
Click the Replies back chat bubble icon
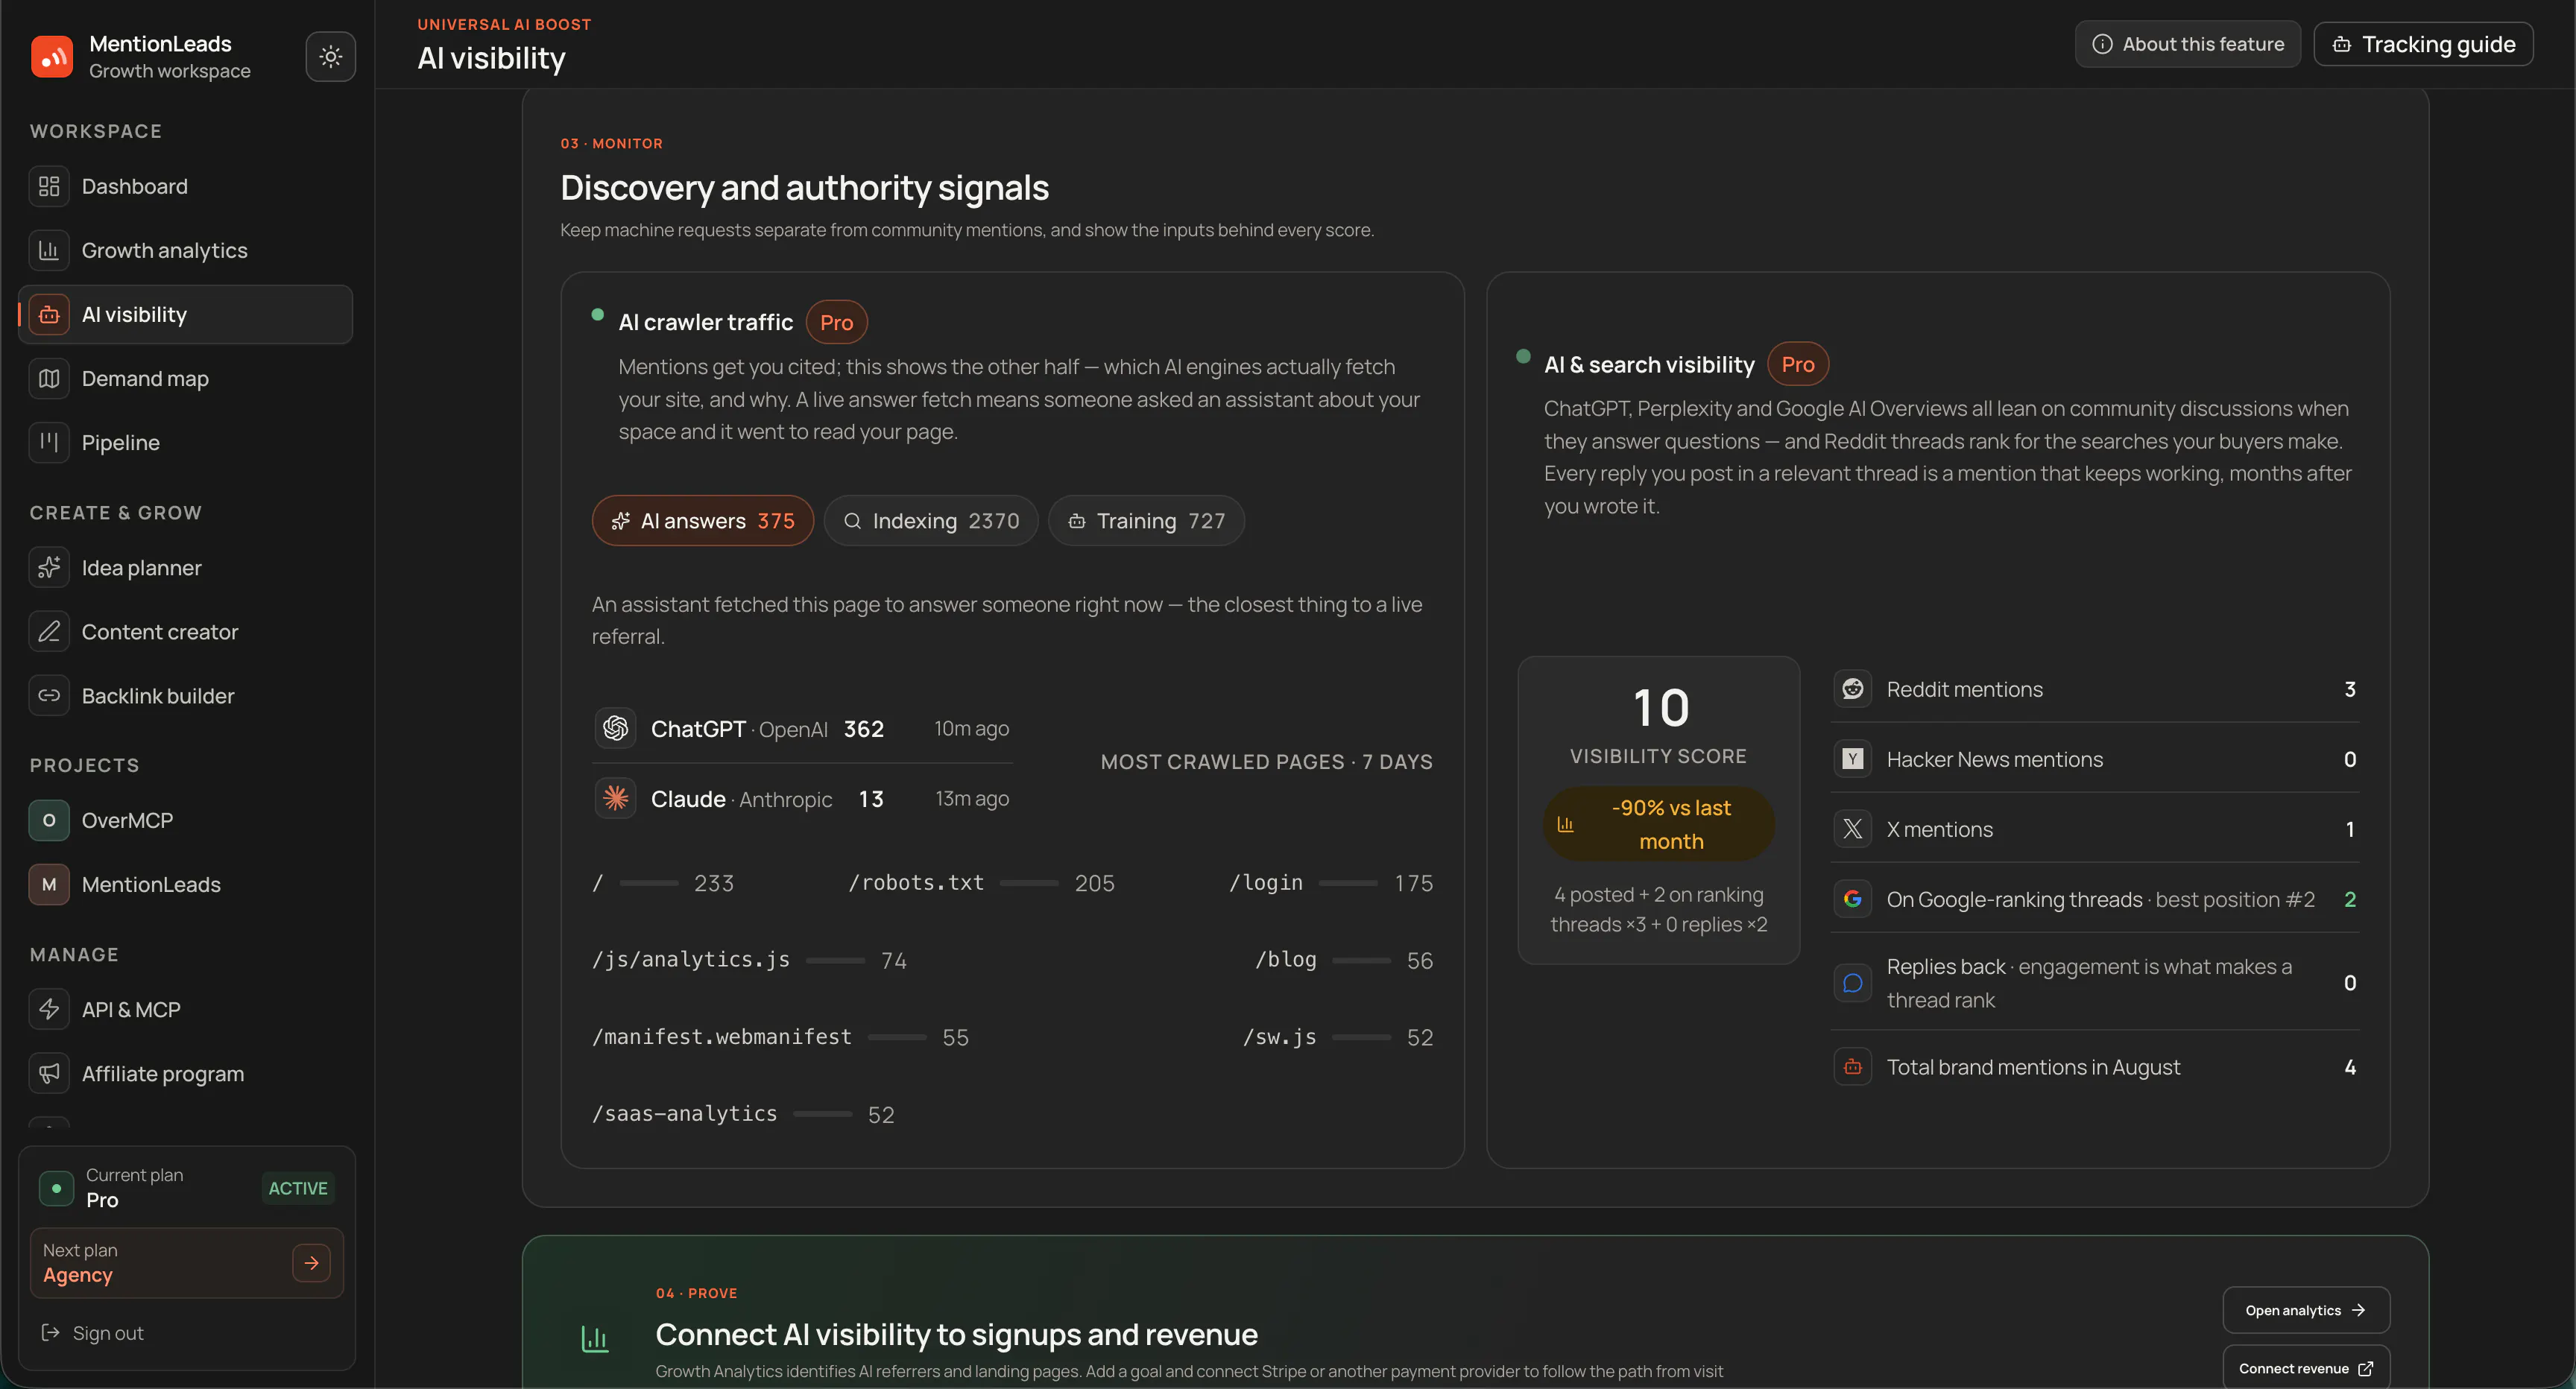pyautogui.click(x=1852, y=983)
